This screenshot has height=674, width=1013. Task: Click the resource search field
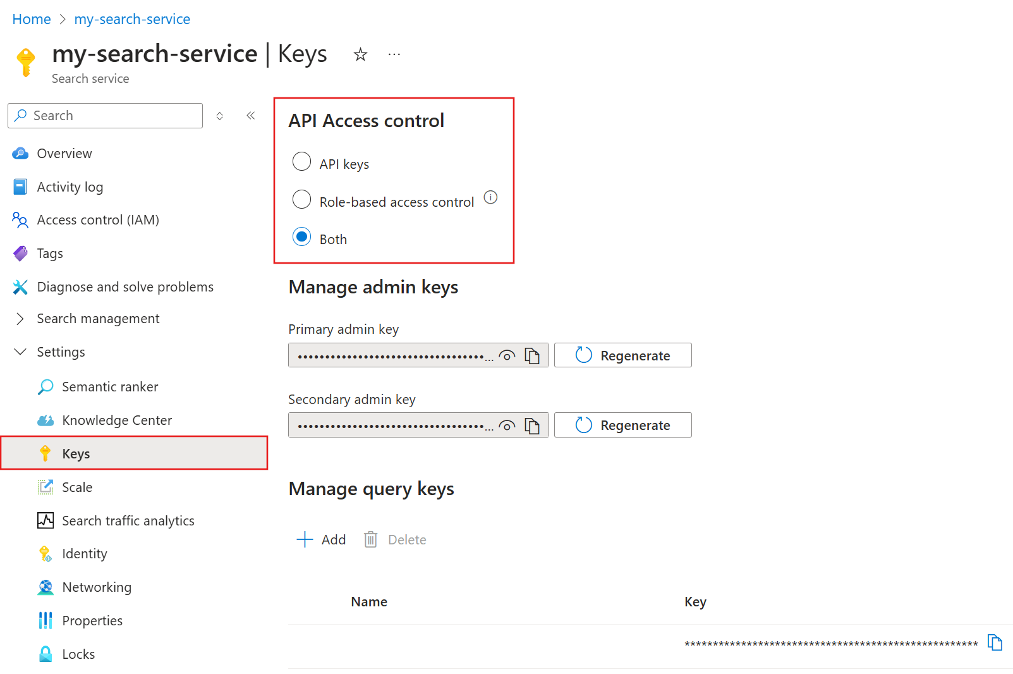tap(104, 115)
